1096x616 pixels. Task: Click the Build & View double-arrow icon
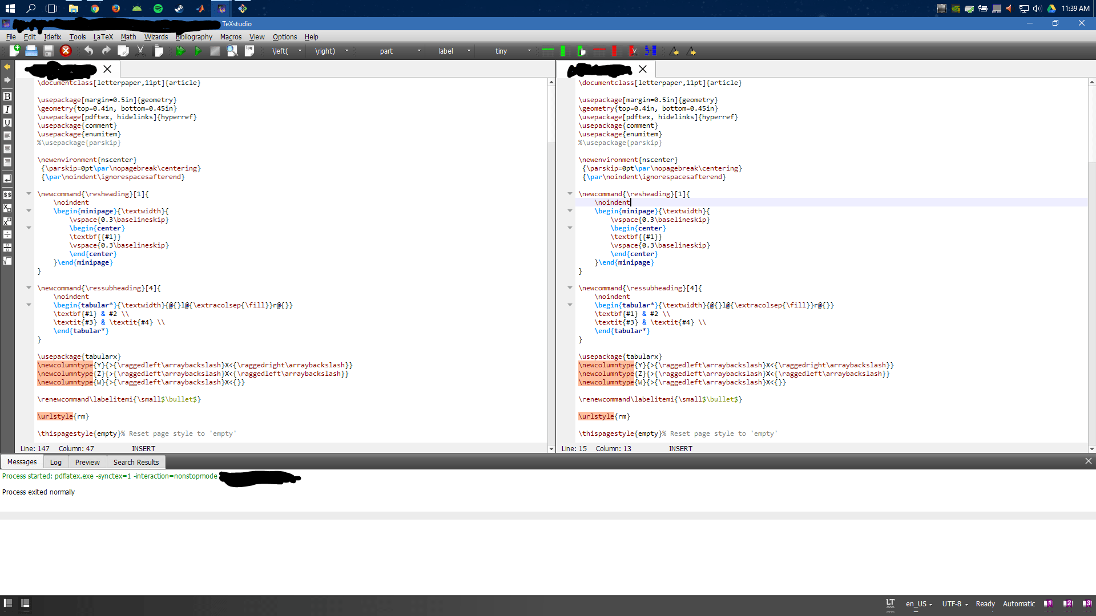point(180,51)
